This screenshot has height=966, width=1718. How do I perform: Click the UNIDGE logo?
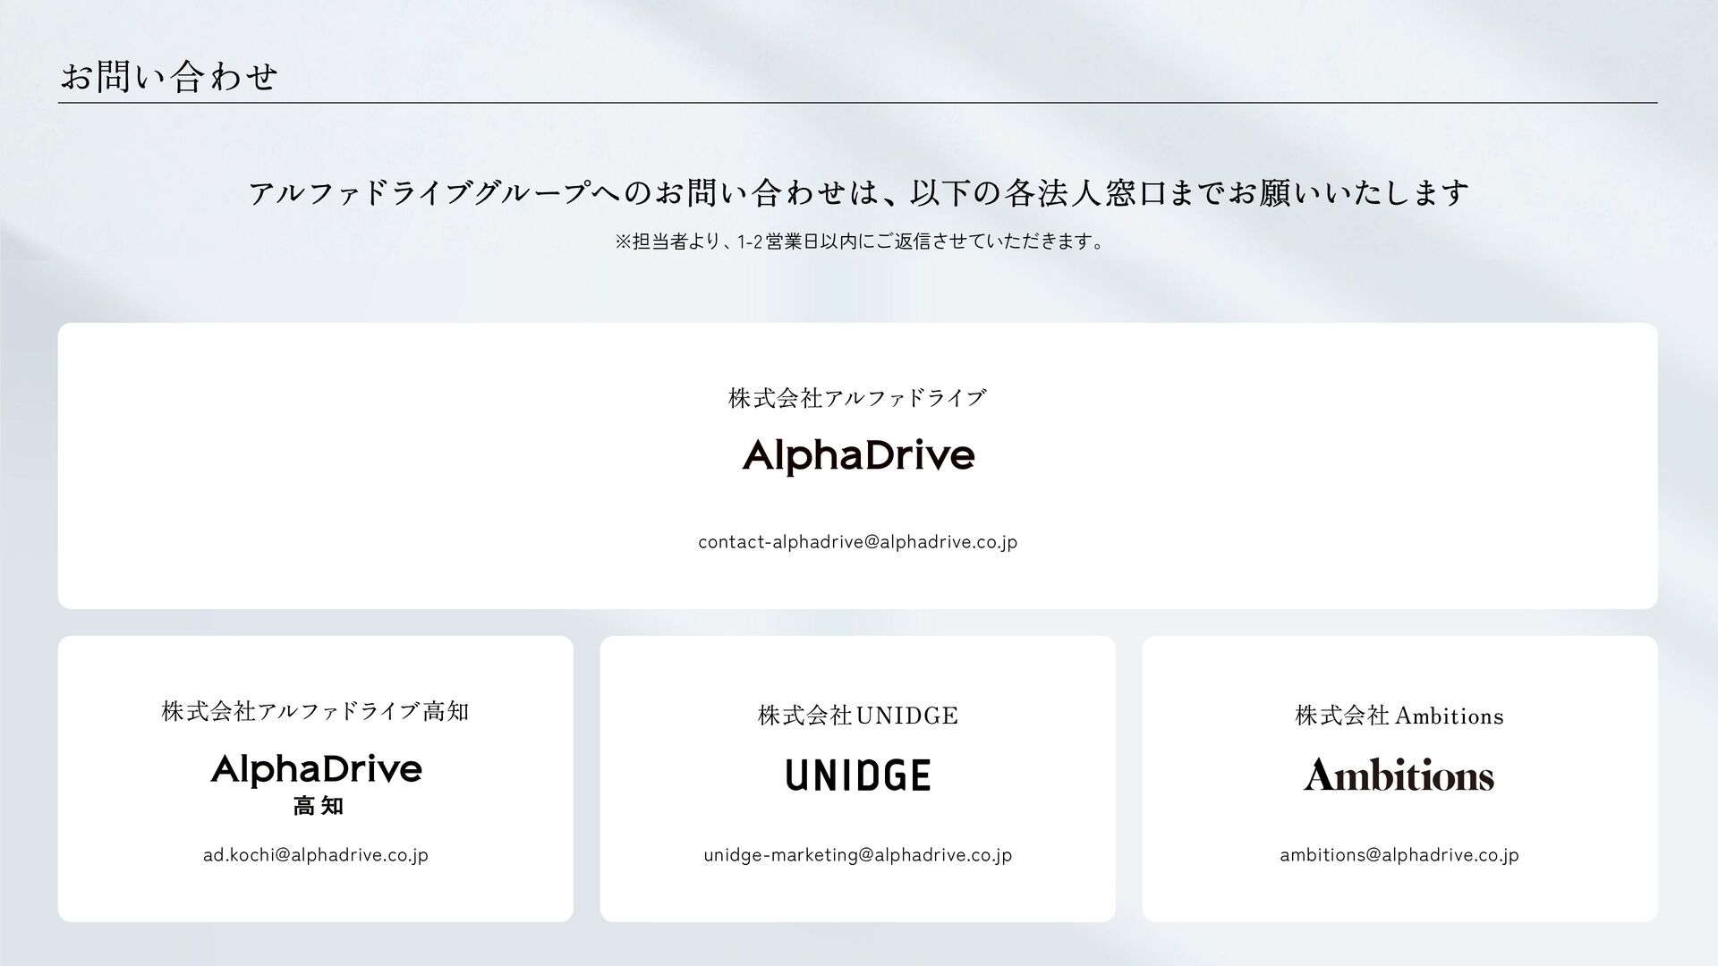(858, 775)
